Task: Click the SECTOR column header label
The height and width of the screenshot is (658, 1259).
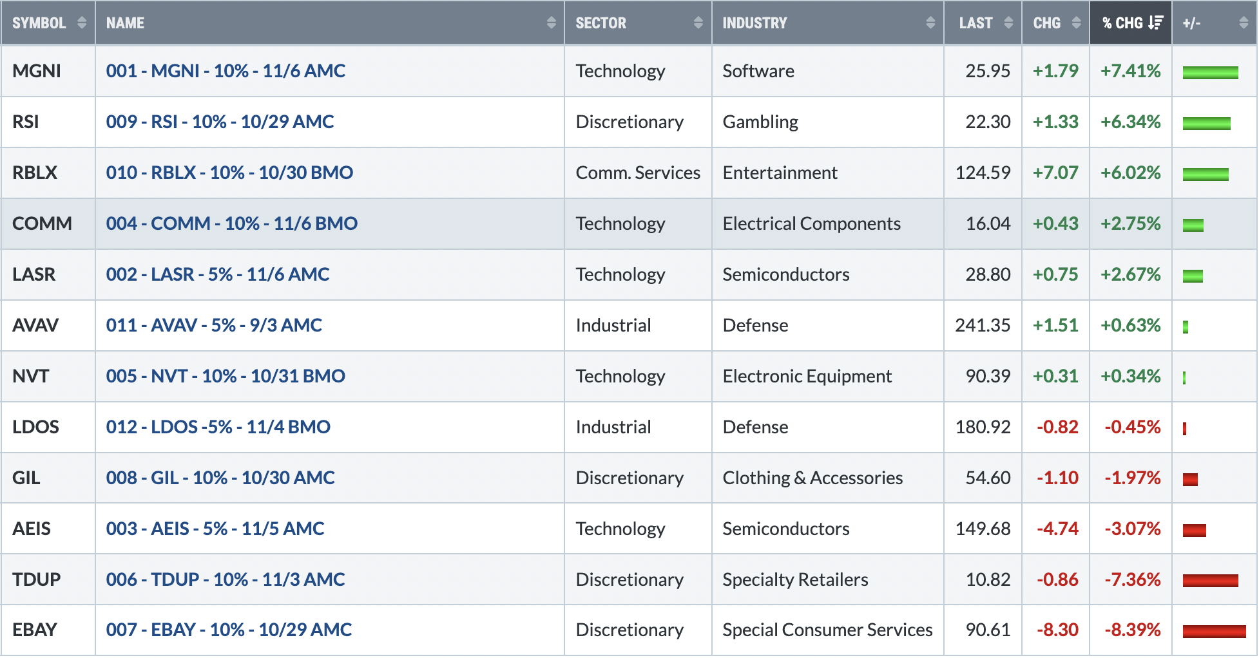Action: [x=601, y=23]
